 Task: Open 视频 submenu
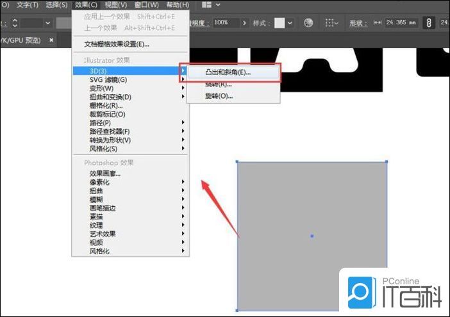click(130, 242)
